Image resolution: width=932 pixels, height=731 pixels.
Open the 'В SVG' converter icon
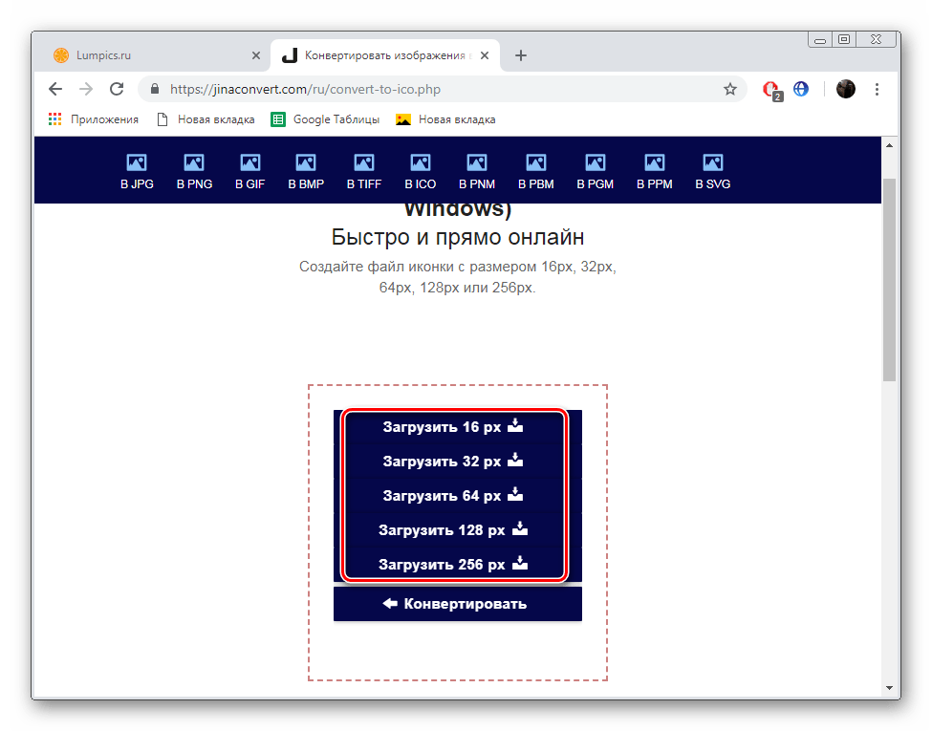coord(713,172)
